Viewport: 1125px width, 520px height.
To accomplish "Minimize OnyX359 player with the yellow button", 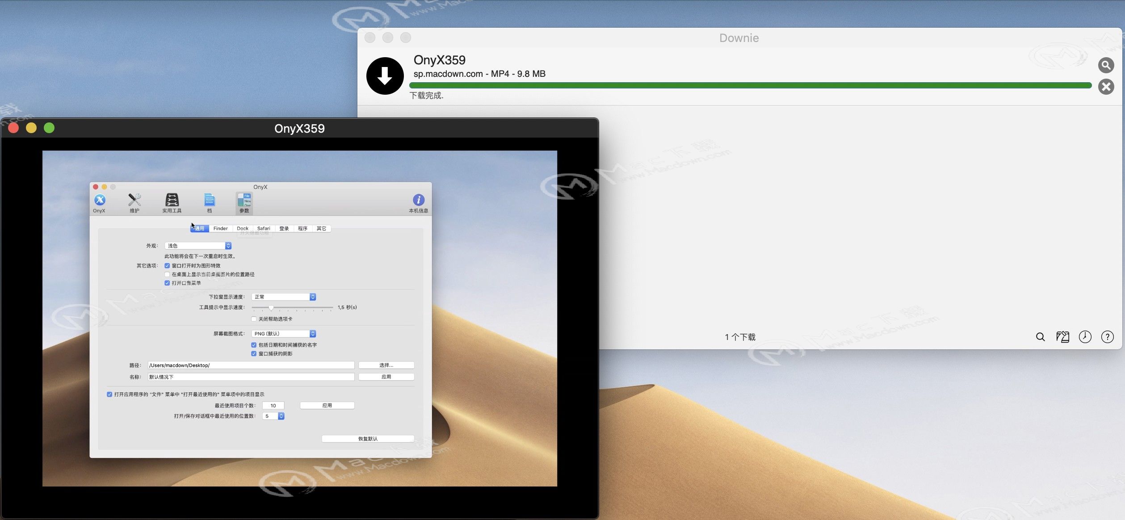I will (x=31, y=128).
